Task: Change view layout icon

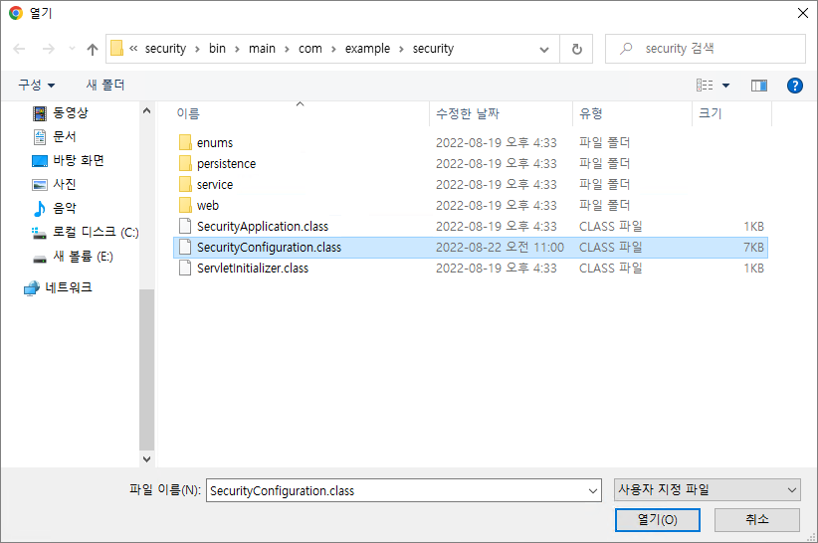Action: tap(705, 85)
